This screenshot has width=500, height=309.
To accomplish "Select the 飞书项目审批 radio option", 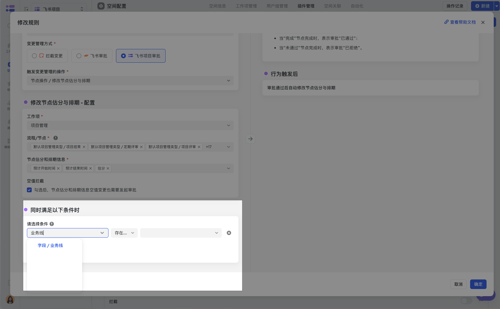I will tap(140, 56).
